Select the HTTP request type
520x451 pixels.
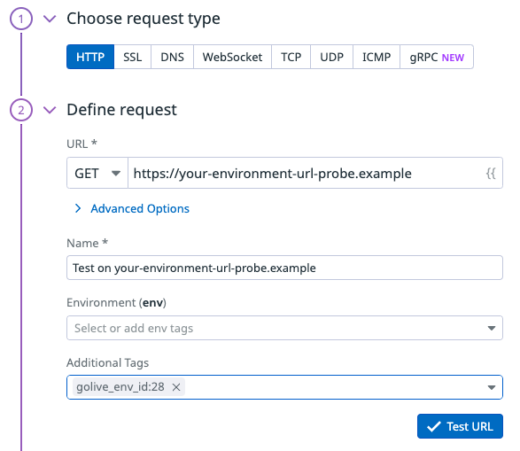(90, 57)
